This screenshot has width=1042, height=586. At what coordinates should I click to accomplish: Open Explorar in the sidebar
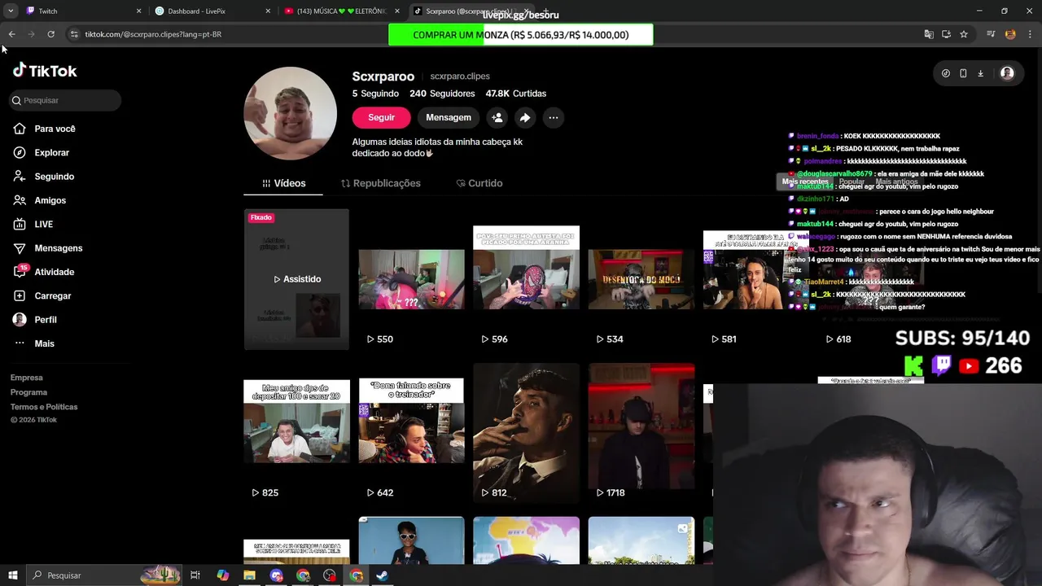click(51, 152)
